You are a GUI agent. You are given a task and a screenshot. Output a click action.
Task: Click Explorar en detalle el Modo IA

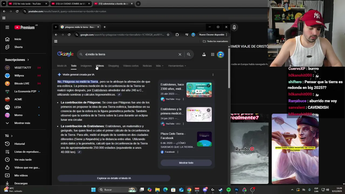click(x=114, y=178)
